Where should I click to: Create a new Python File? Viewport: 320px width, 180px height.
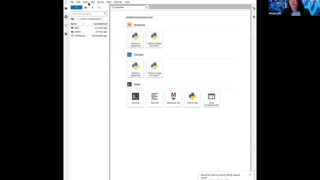192,99
